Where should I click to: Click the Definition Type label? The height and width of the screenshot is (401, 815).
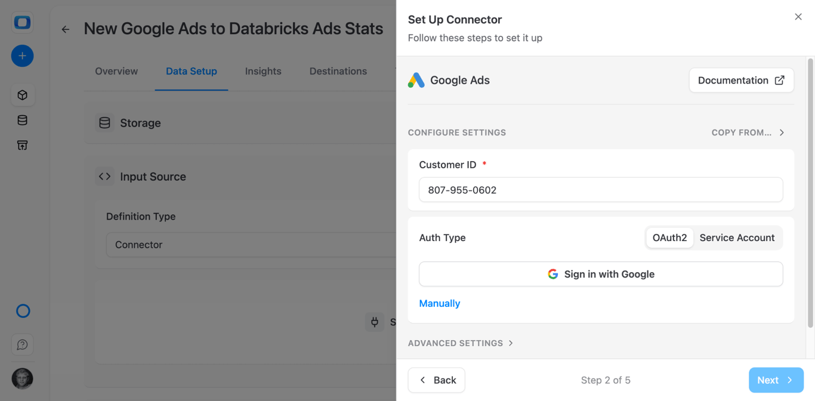point(141,217)
